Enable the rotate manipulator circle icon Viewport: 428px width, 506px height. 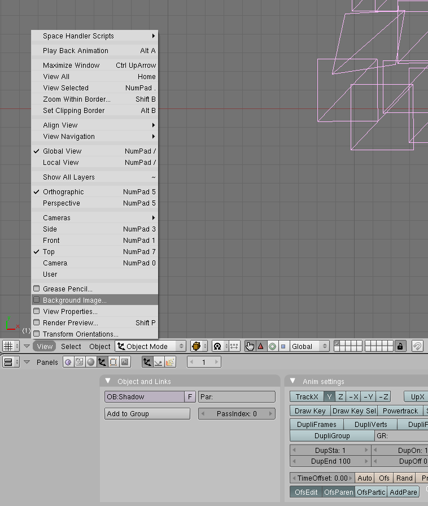[272, 346]
